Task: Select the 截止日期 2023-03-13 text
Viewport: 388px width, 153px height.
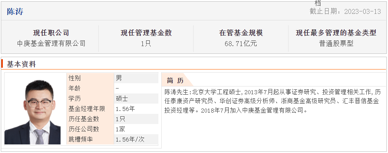Action: (x=345, y=11)
